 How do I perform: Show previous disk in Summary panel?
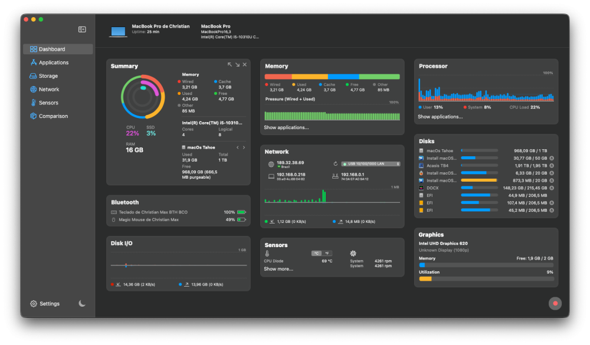tap(237, 147)
